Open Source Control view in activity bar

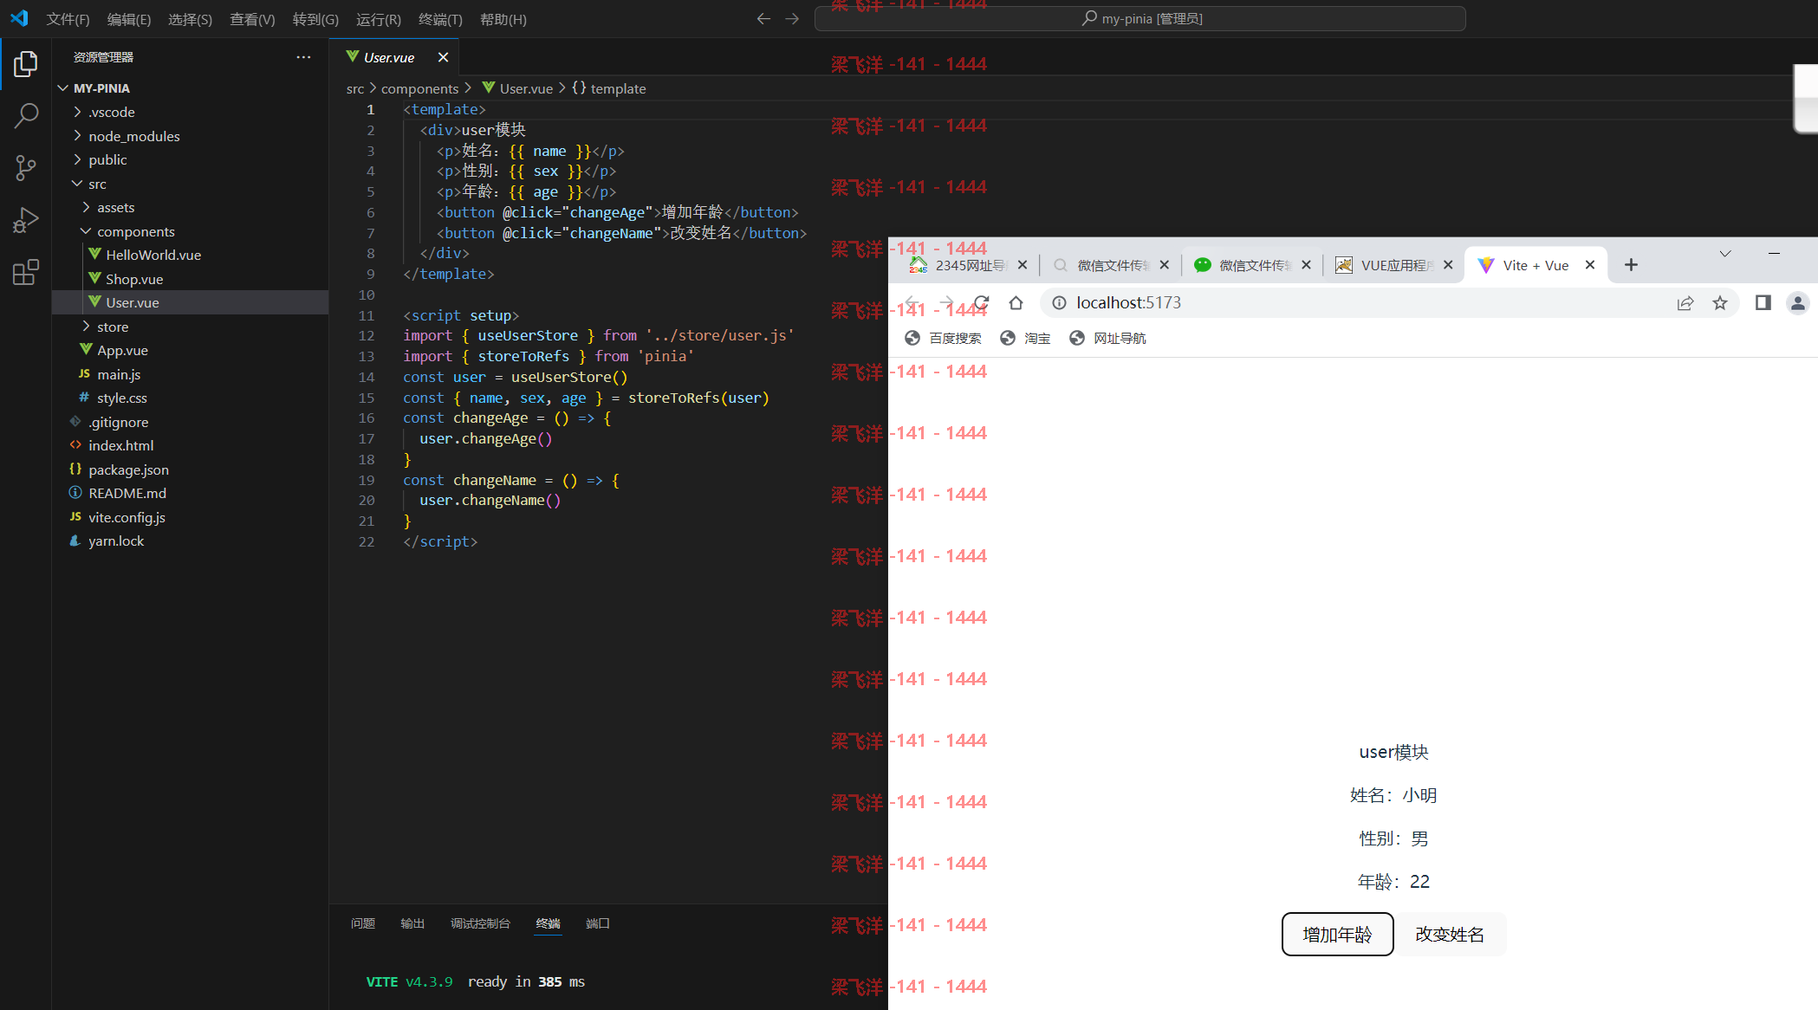(26, 168)
